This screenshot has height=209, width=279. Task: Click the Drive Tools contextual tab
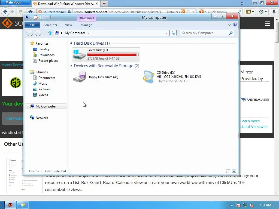click(x=86, y=18)
